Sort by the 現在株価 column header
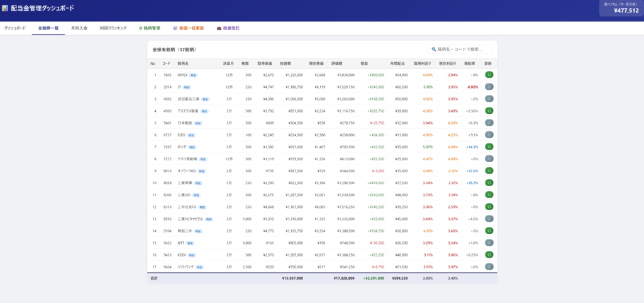This screenshot has width=644, height=303. tap(316, 63)
